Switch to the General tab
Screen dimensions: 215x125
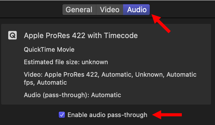tap(79, 10)
